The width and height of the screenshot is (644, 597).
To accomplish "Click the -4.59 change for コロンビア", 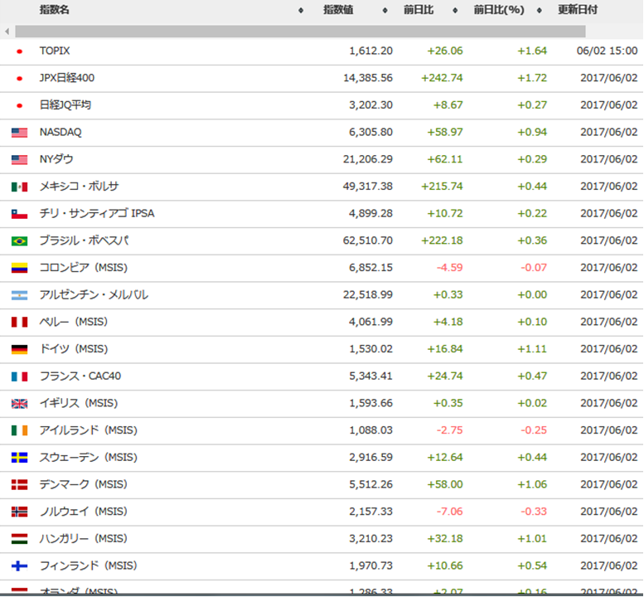I will 450,268.
